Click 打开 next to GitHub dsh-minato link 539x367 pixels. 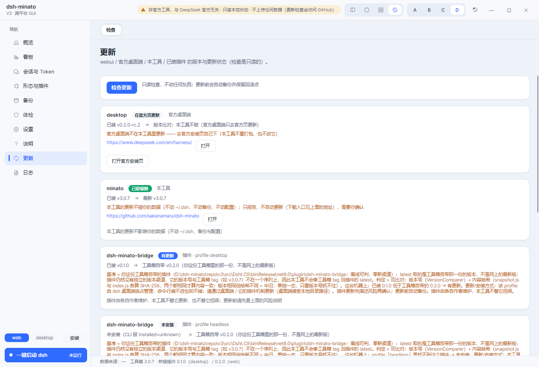213,219
